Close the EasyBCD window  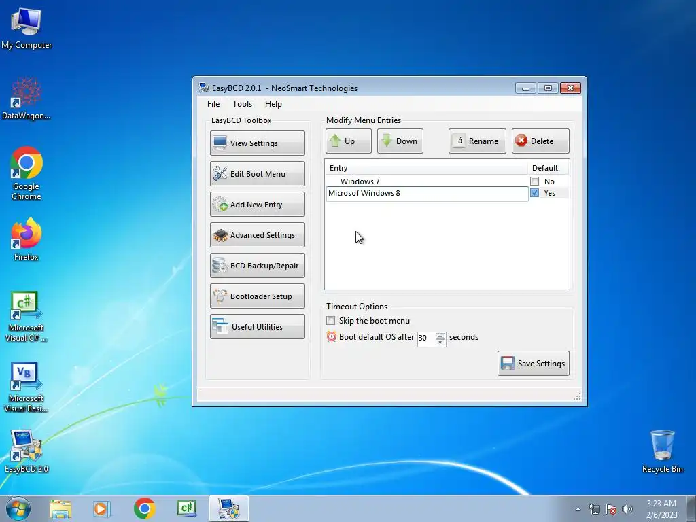coord(570,88)
